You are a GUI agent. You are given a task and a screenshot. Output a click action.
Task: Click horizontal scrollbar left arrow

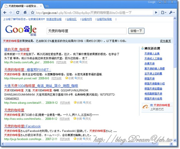pos(2,144)
